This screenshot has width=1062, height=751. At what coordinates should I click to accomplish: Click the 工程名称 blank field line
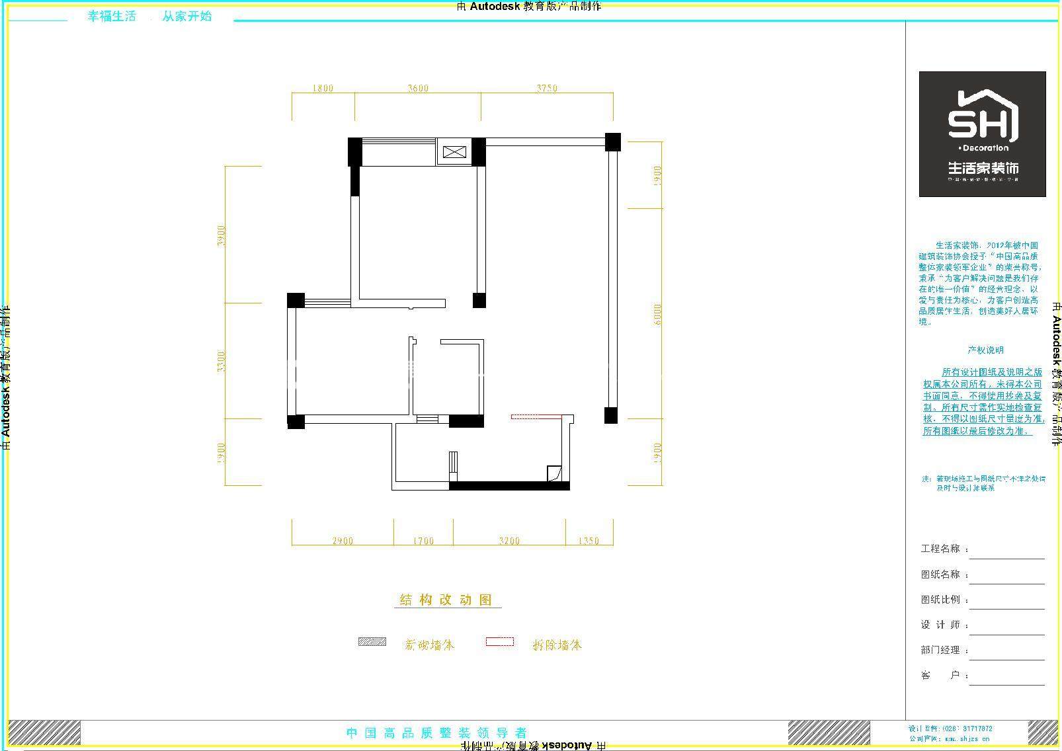tap(1006, 554)
